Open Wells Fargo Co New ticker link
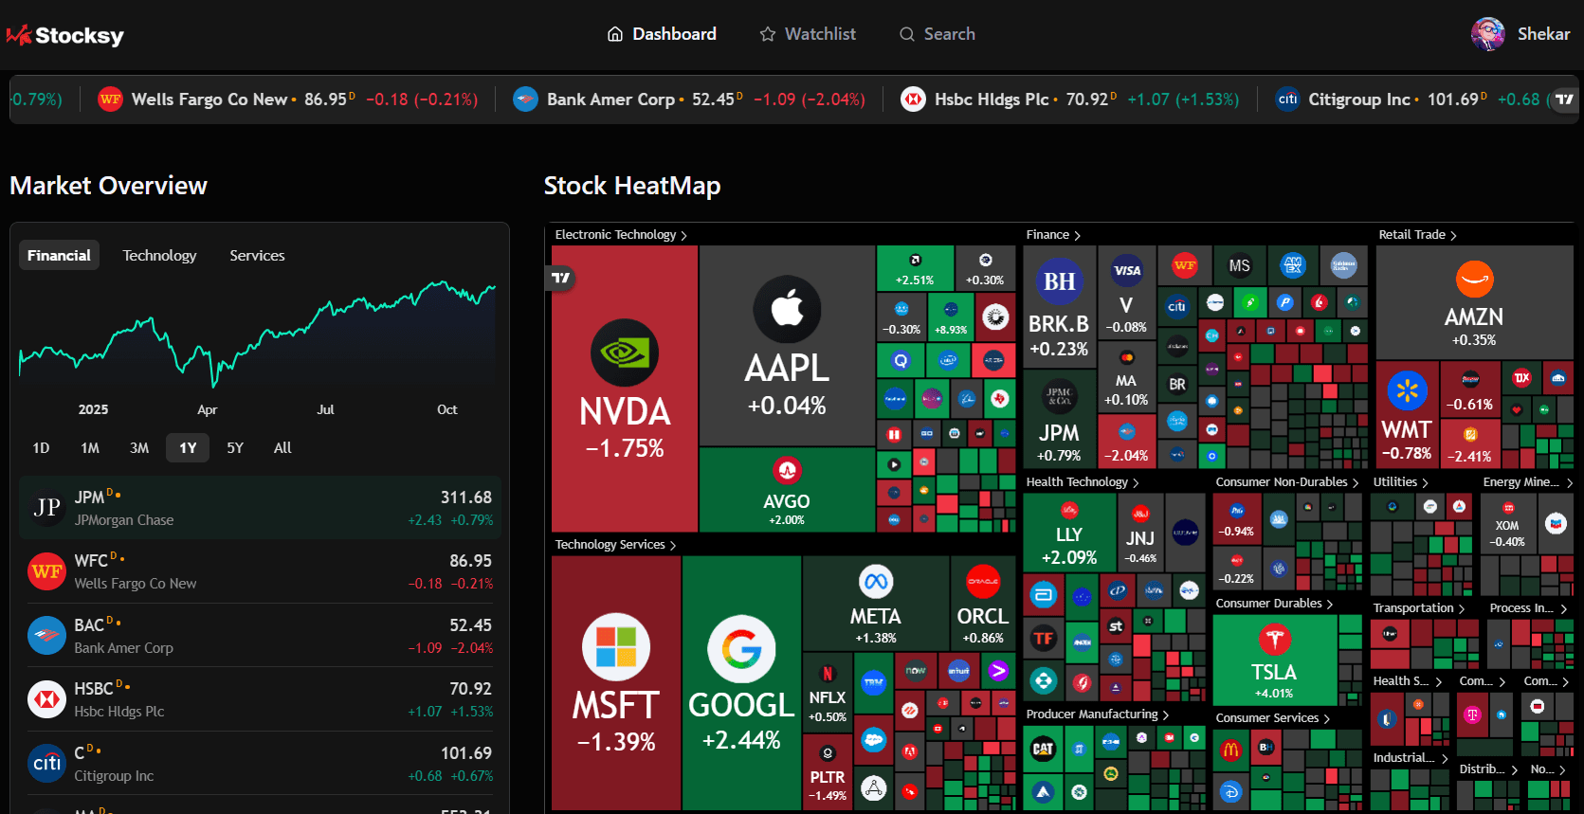This screenshot has height=814, width=1584. point(288,99)
